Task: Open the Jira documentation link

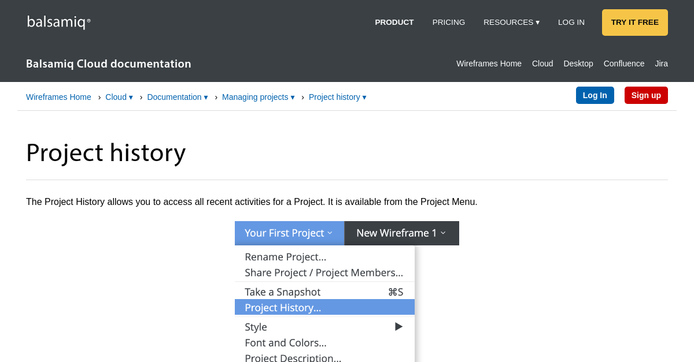Action: point(661,64)
